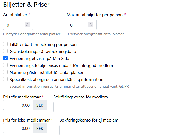This screenshot has width=185, height=139.
Task: Click the Pris för medlemmar amount field
Action: [x=18, y=105]
